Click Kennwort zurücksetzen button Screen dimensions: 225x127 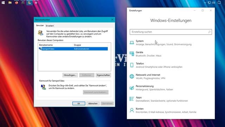tap(96, 92)
